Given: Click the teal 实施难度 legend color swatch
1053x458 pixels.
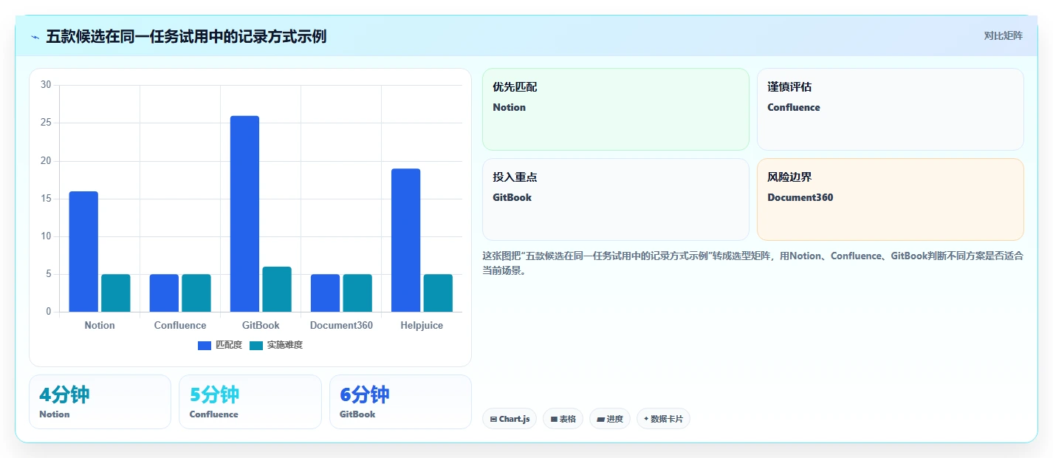Looking at the screenshot, I should (x=256, y=345).
